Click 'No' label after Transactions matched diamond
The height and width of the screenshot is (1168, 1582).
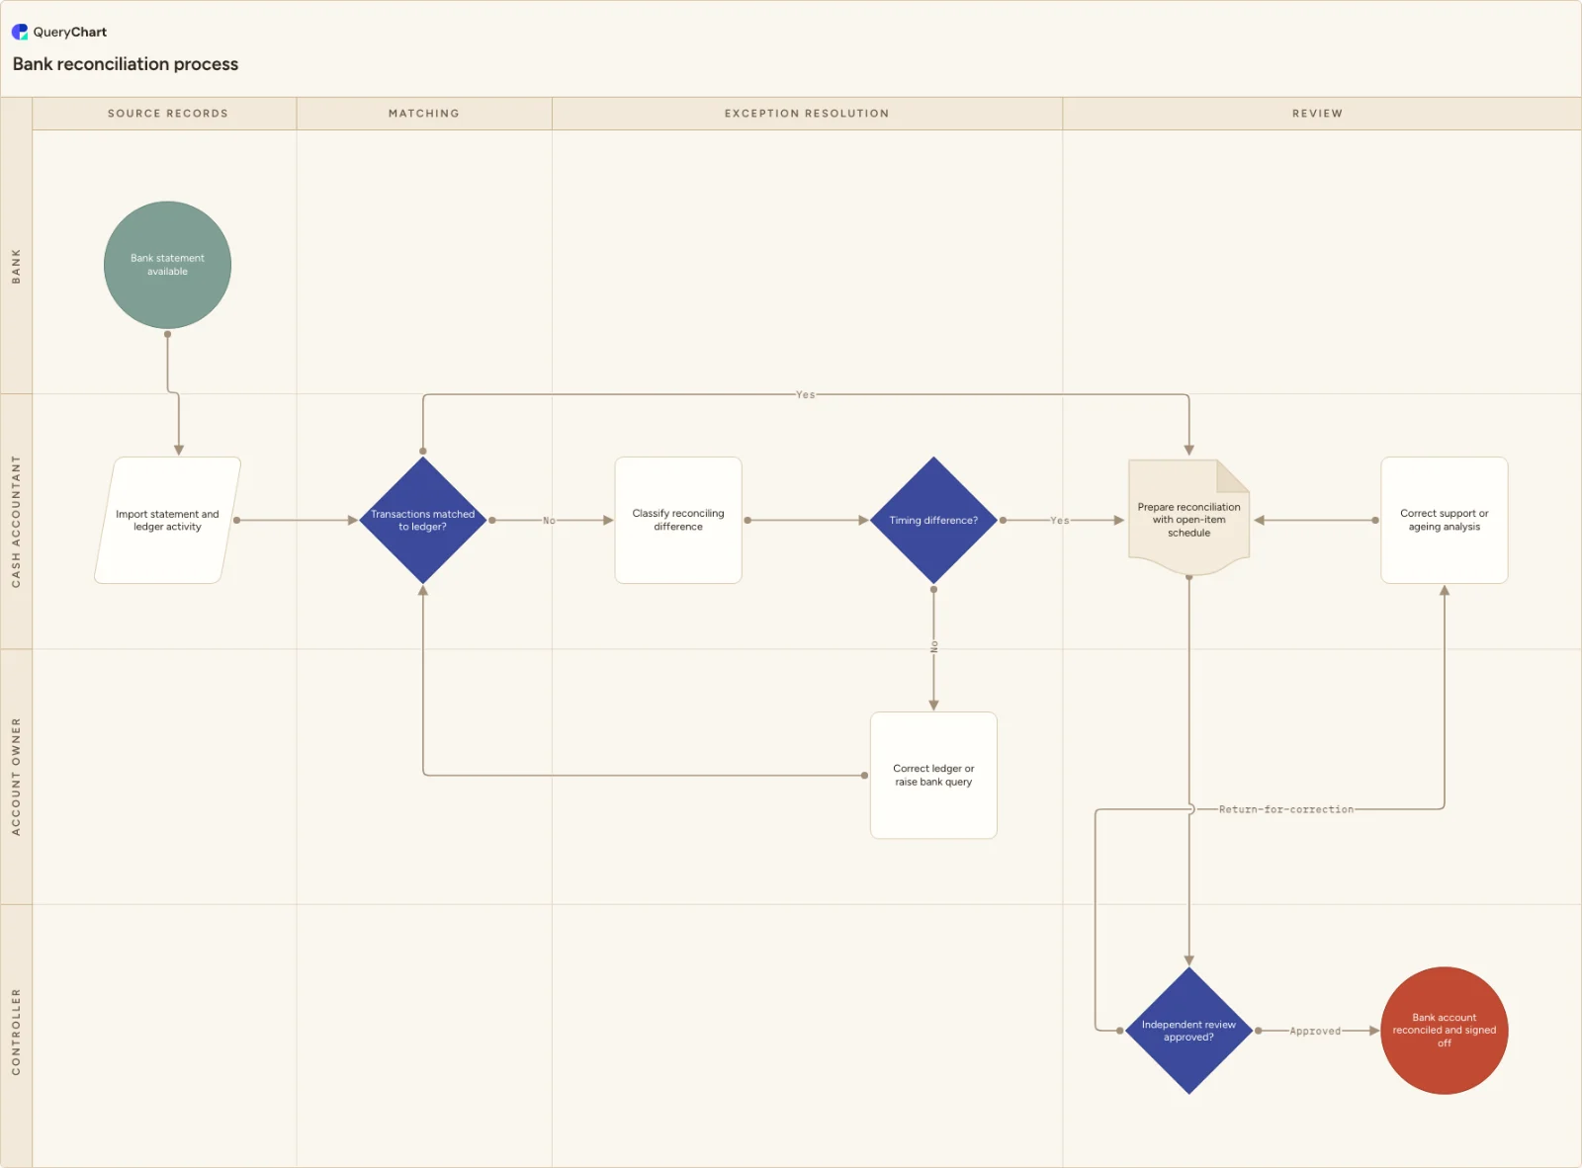point(549,520)
